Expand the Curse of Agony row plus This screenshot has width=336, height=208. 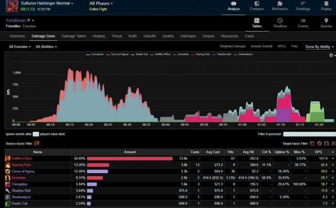coord(333,171)
